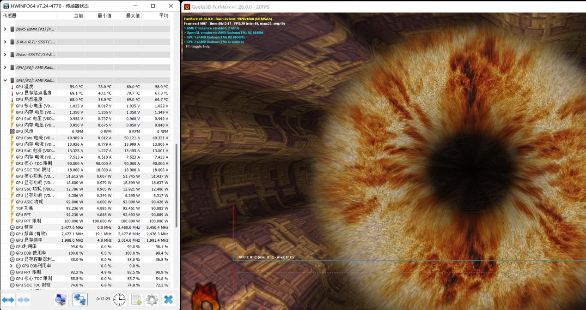
Task: Click the sensor list vertical scrollbar thumb
Action: (177, 185)
